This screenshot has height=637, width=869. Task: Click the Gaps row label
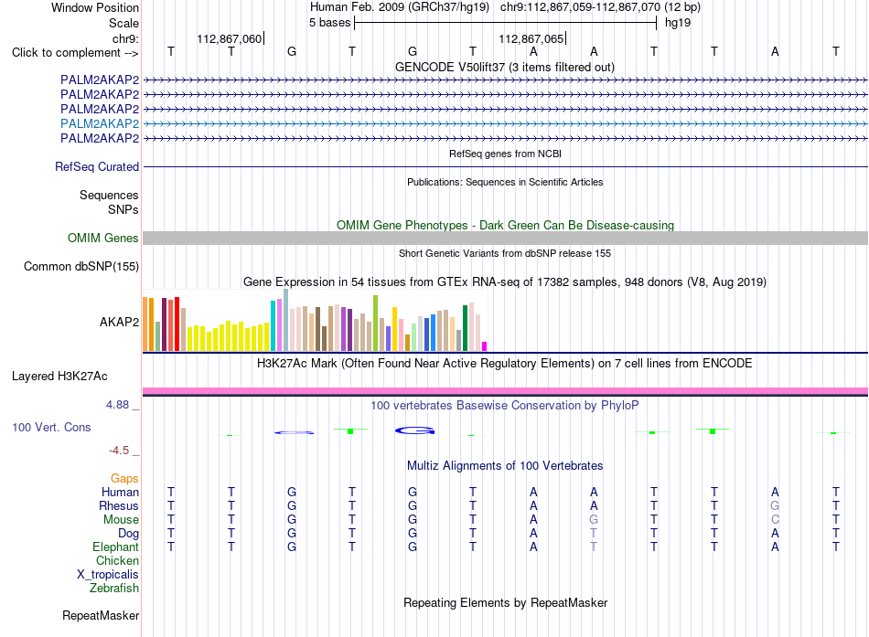pyautogui.click(x=124, y=479)
